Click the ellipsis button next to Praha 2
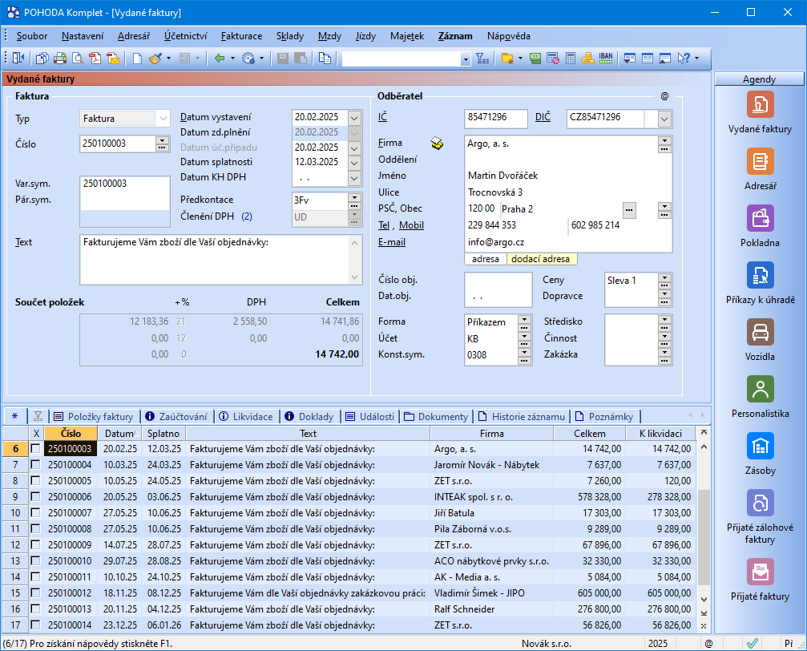This screenshot has height=651, width=807. pos(629,209)
